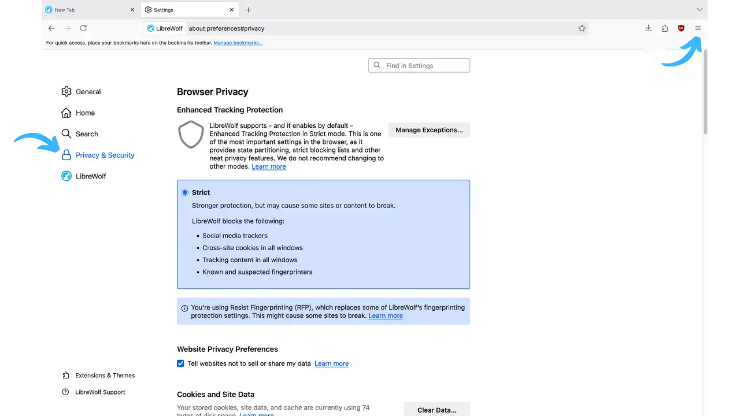Reload the page with the refresh icon

tap(83, 28)
